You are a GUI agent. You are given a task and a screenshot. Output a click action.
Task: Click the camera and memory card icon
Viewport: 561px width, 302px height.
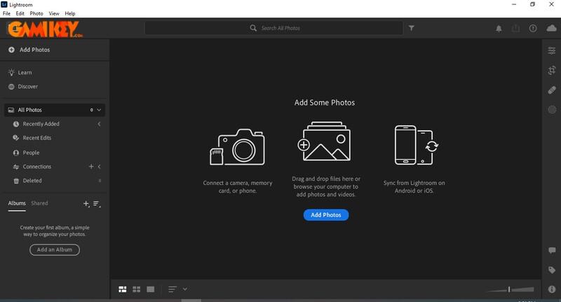pos(237,147)
